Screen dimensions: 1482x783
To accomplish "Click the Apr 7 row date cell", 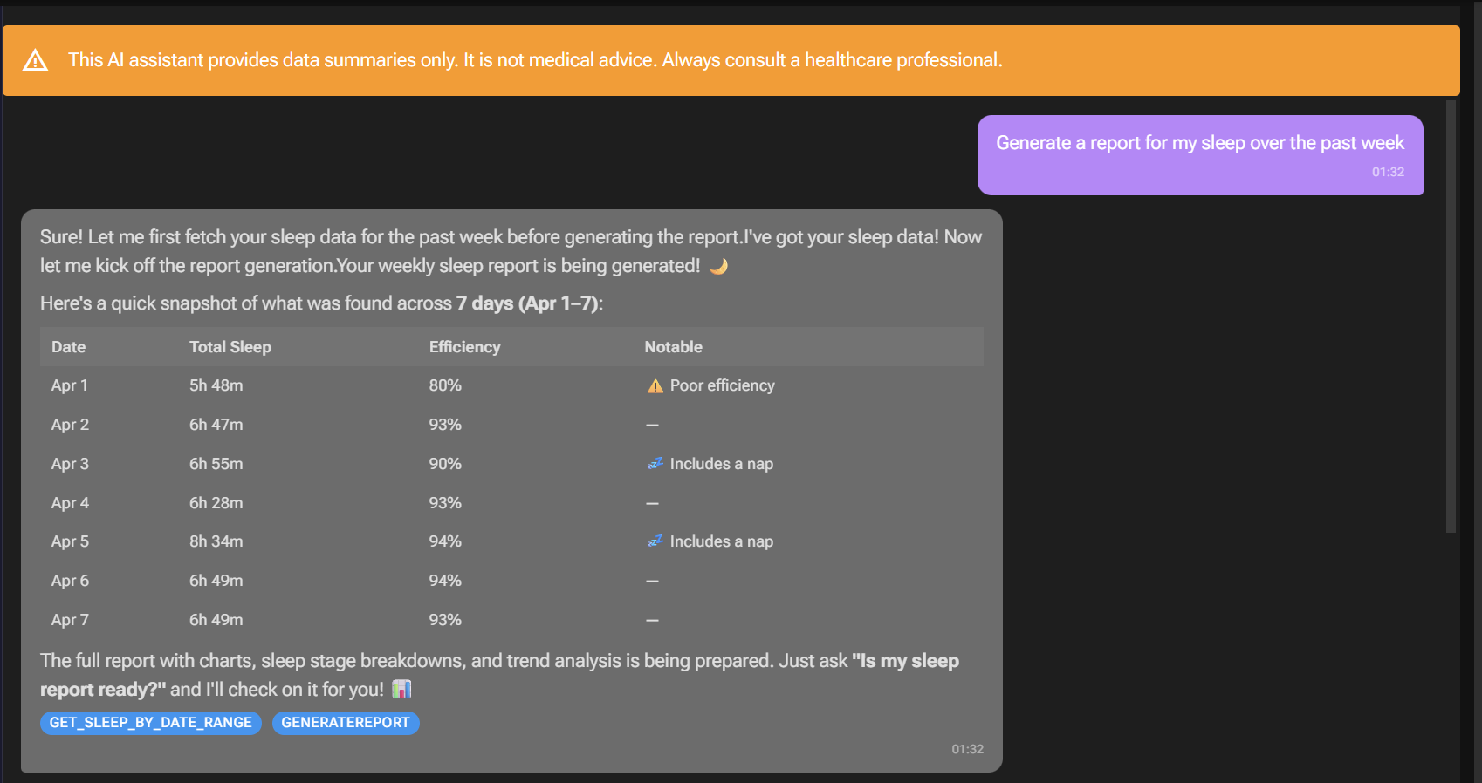I will tap(70, 620).
